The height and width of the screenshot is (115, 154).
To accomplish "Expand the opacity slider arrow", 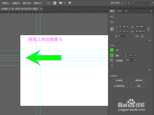I will (x=135, y=60).
